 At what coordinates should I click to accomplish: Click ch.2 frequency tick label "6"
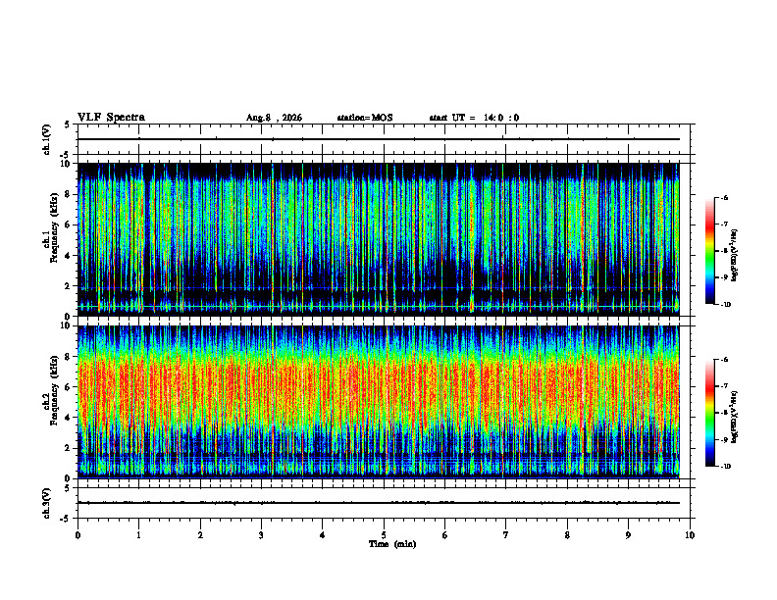[x=68, y=387]
